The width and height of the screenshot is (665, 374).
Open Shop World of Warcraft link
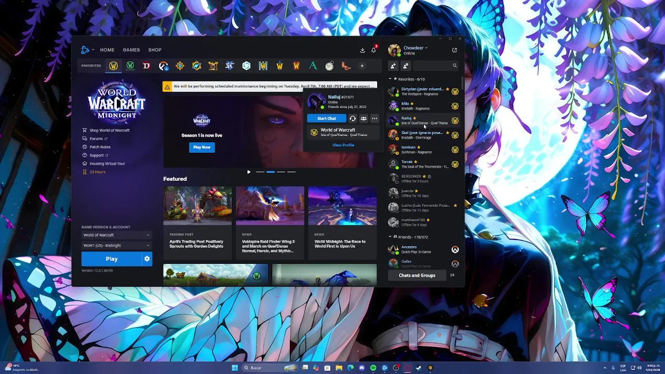coord(106,130)
